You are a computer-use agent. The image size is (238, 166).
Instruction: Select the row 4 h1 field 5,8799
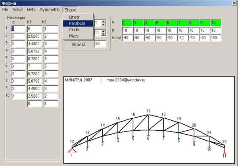(35, 51)
